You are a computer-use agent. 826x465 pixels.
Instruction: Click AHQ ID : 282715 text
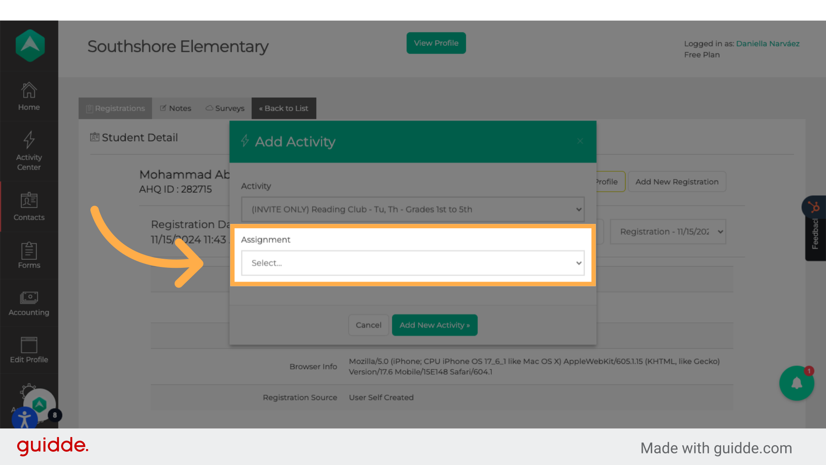(175, 189)
